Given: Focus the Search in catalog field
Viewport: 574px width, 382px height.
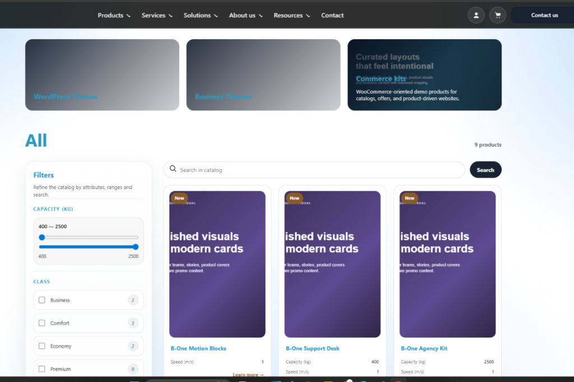Looking at the screenshot, I should (320, 170).
